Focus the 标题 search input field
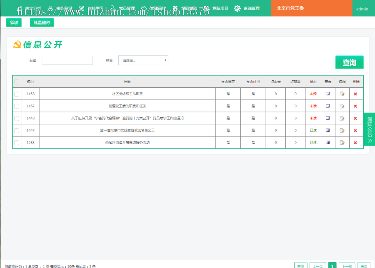This screenshot has width=375, height=268. point(67,60)
